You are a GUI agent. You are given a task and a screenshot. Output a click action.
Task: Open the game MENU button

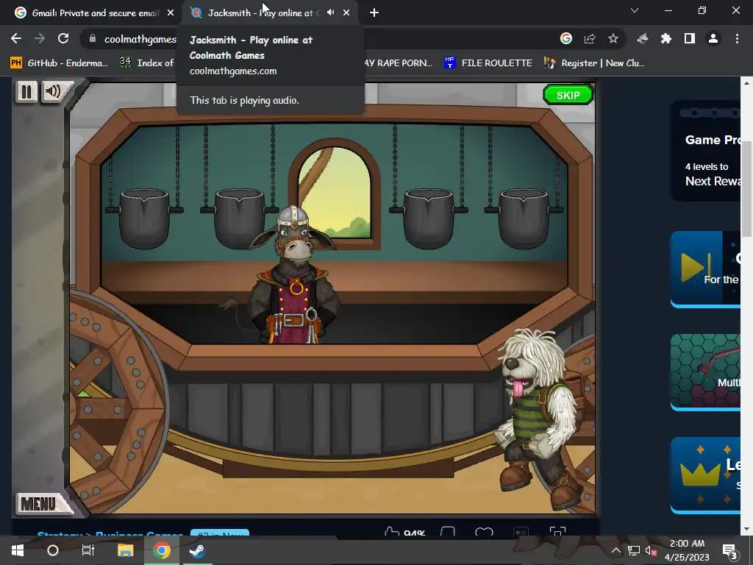[40, 503]
